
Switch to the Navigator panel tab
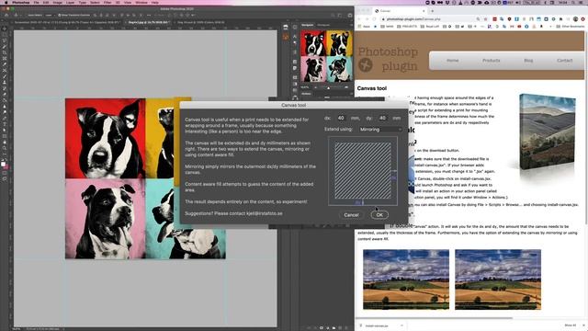click(308, 25)
